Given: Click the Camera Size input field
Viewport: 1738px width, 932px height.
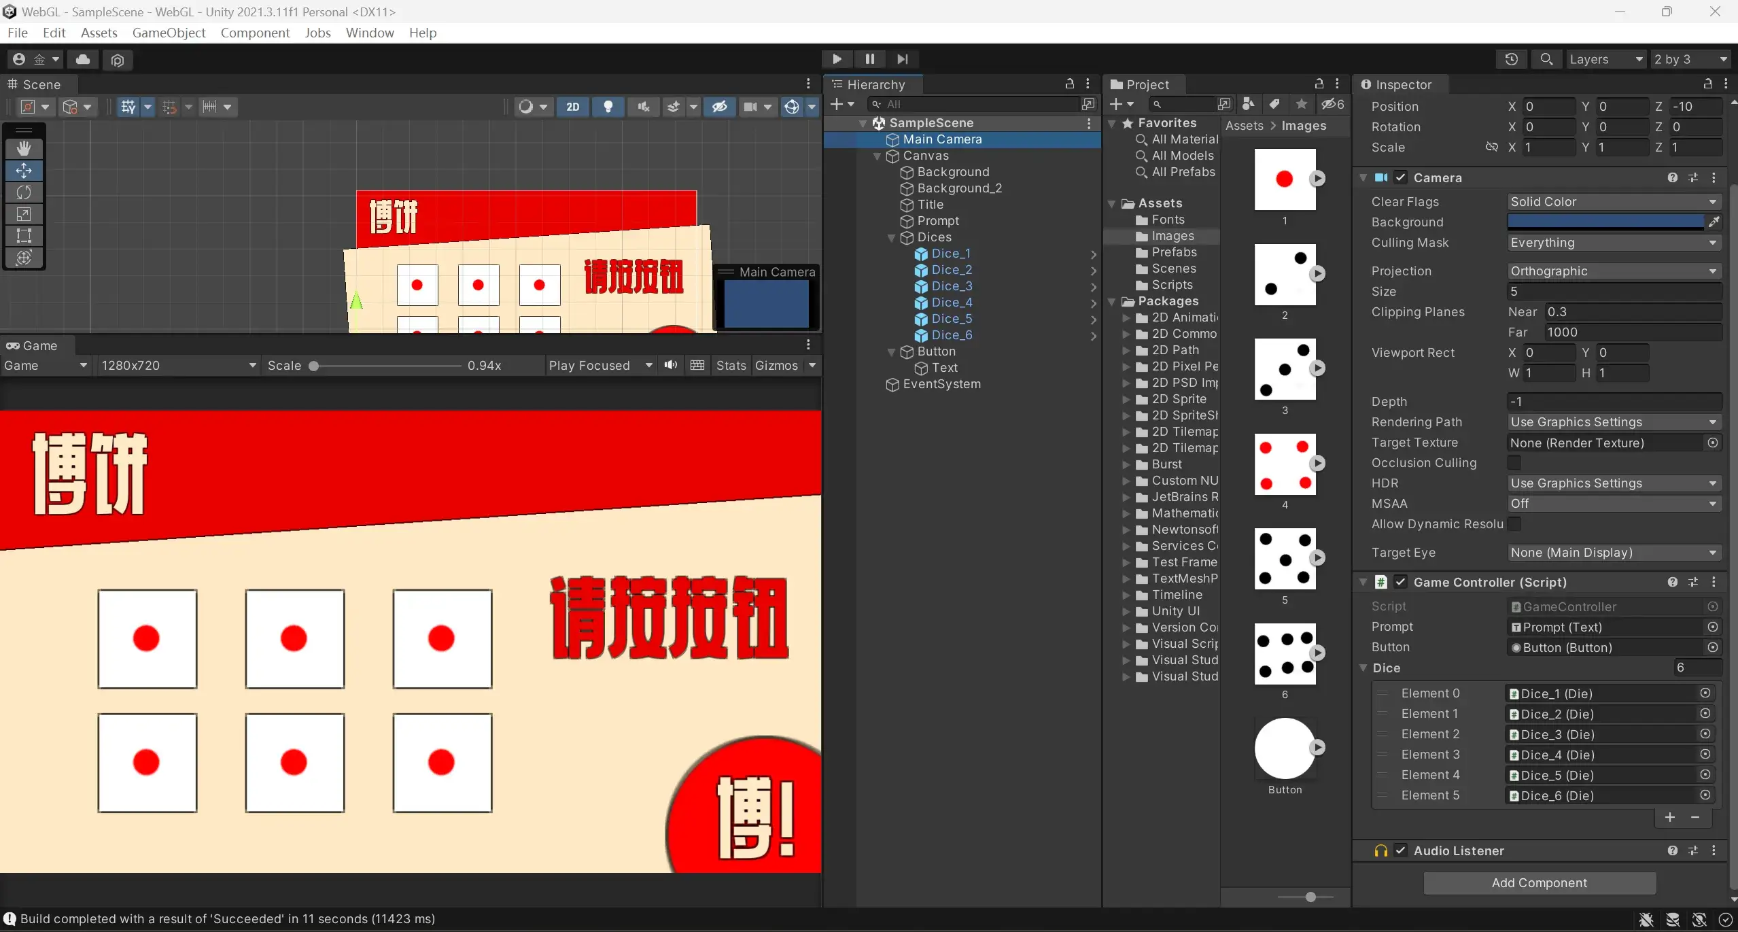Looking at the screenshot, I should (x=1614, y=292).
